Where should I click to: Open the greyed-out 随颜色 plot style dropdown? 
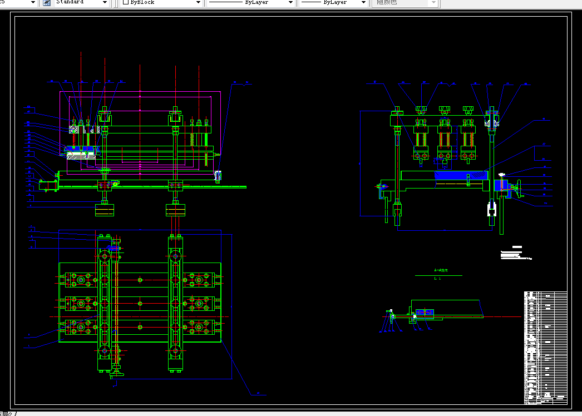coord(405,2)
